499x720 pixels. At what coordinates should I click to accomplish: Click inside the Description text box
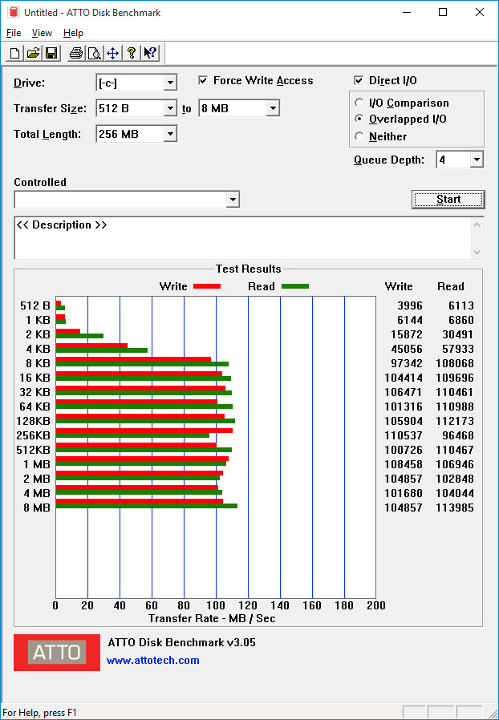point(241,237)
